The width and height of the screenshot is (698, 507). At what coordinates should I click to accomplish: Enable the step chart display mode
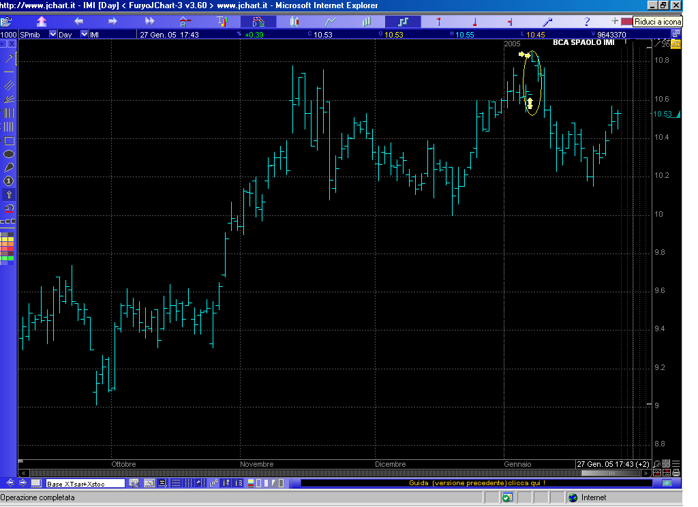point(403,22)
